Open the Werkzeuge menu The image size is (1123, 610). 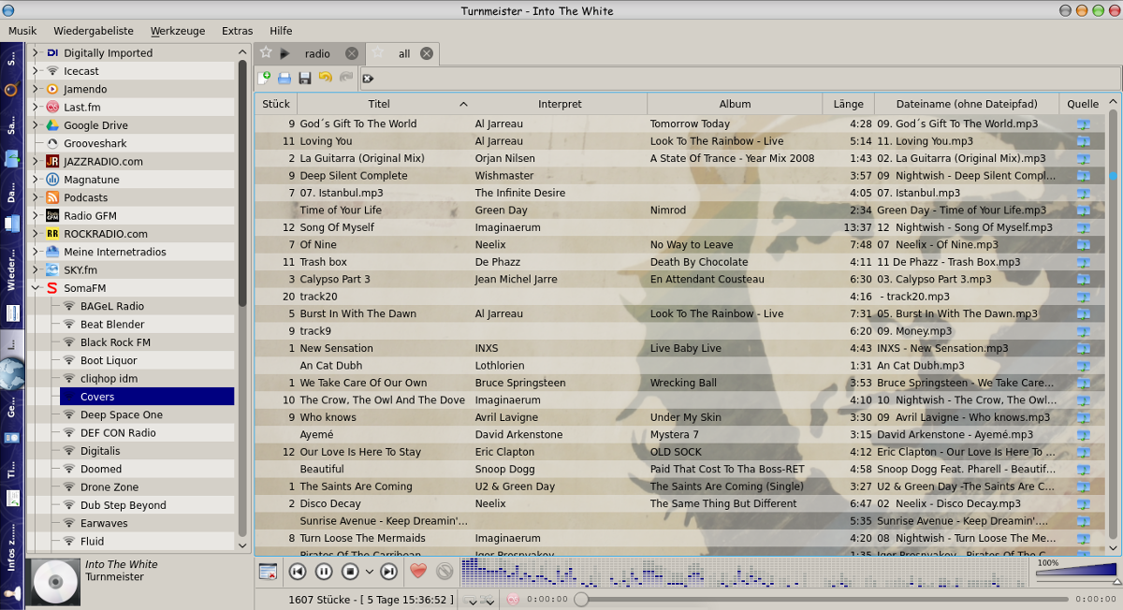pos(178,31)
